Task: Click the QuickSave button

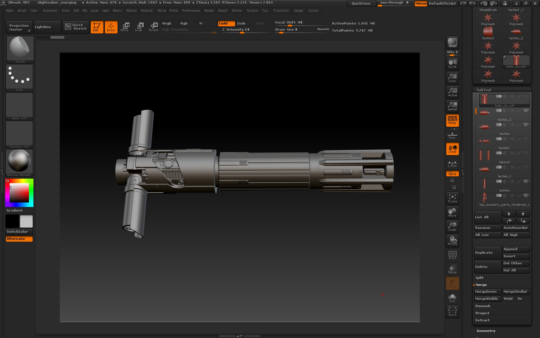Action: point(361,4)
